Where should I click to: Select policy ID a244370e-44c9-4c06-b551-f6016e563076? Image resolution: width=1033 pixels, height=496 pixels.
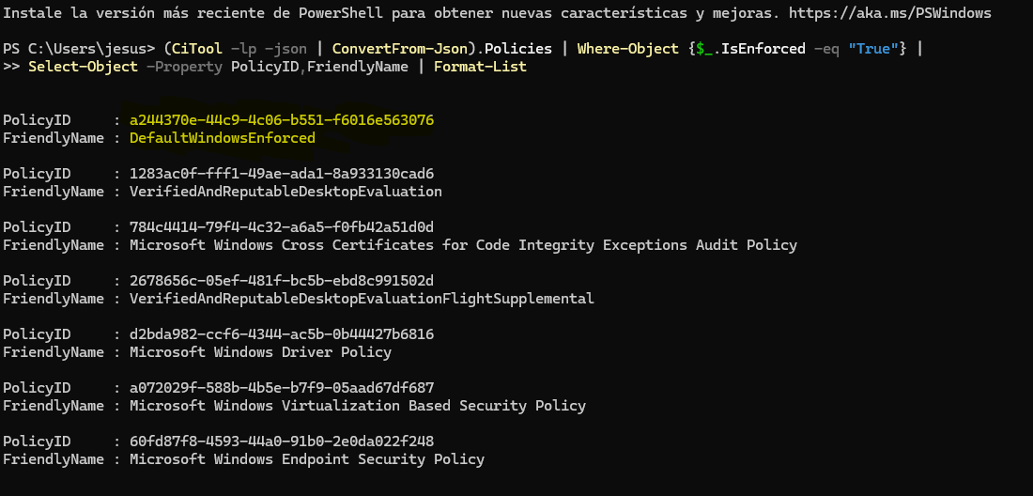coord(282,120)
